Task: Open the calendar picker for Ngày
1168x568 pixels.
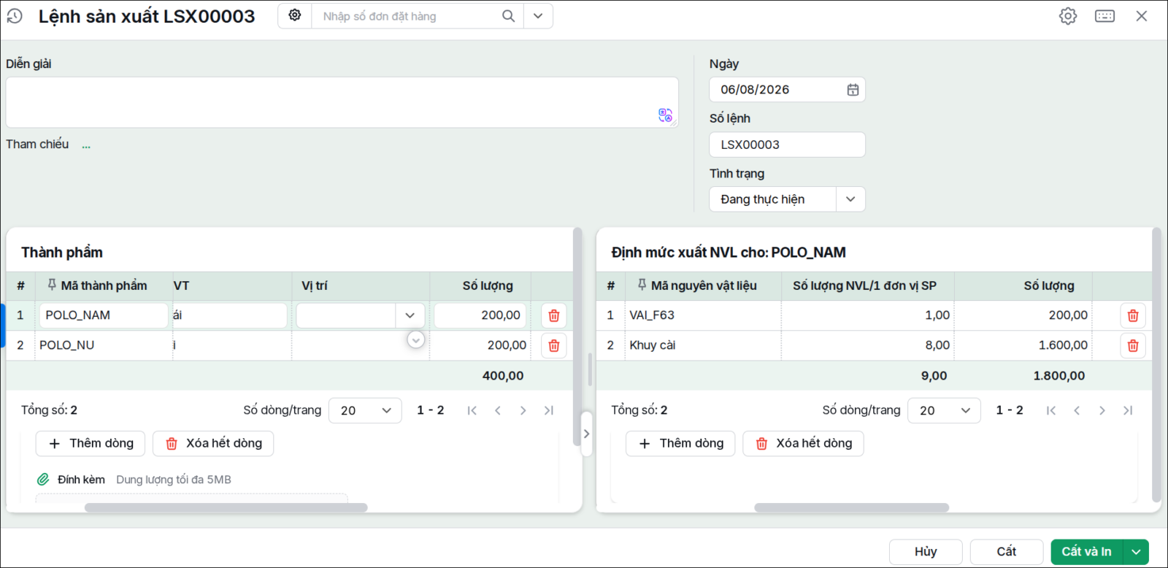Action: pos(853,90)
